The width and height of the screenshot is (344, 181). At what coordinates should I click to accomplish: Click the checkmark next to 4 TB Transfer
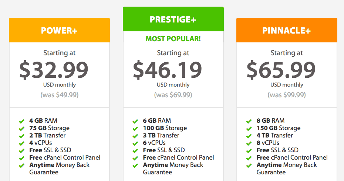coord(249,136)
